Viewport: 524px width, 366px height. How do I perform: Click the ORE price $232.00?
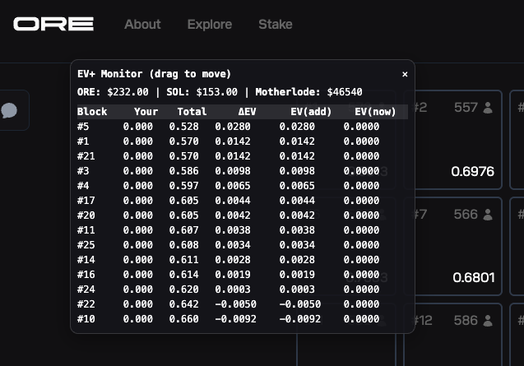[x=128, y=92]
